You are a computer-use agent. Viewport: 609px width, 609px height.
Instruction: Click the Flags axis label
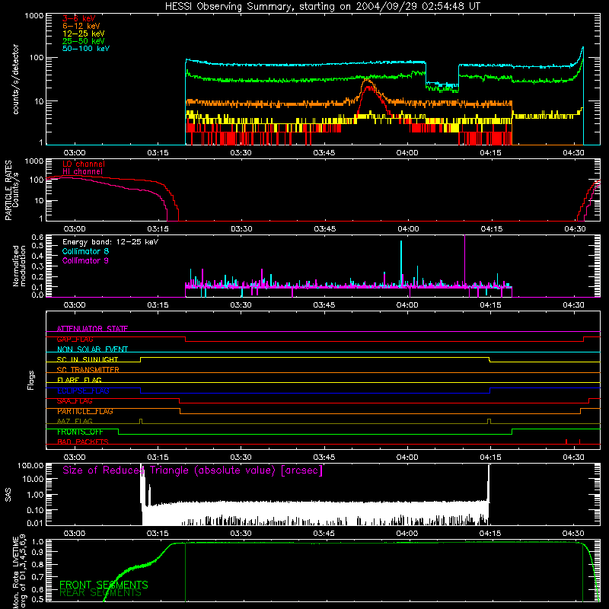31,380
